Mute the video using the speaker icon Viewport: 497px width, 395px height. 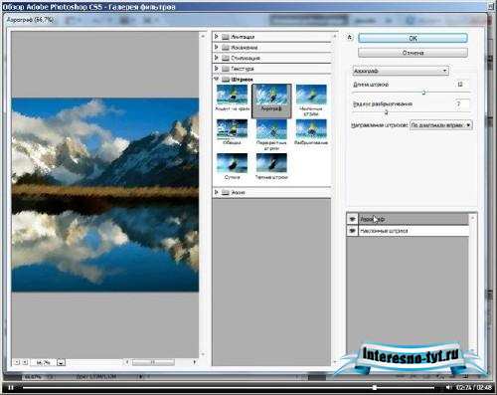[448, 387]
